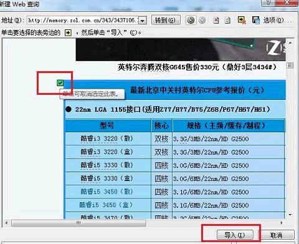Screen dimensions: 299x244
Task: Click the horizontal scrollbar thumb
Action: coord(78,223)
